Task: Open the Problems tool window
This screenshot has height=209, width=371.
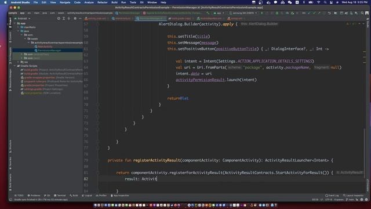Action: tap(34, 196)
